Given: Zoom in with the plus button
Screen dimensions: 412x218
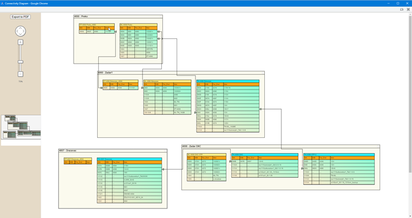Looking at the screenshot, I should tap(20, 42).
